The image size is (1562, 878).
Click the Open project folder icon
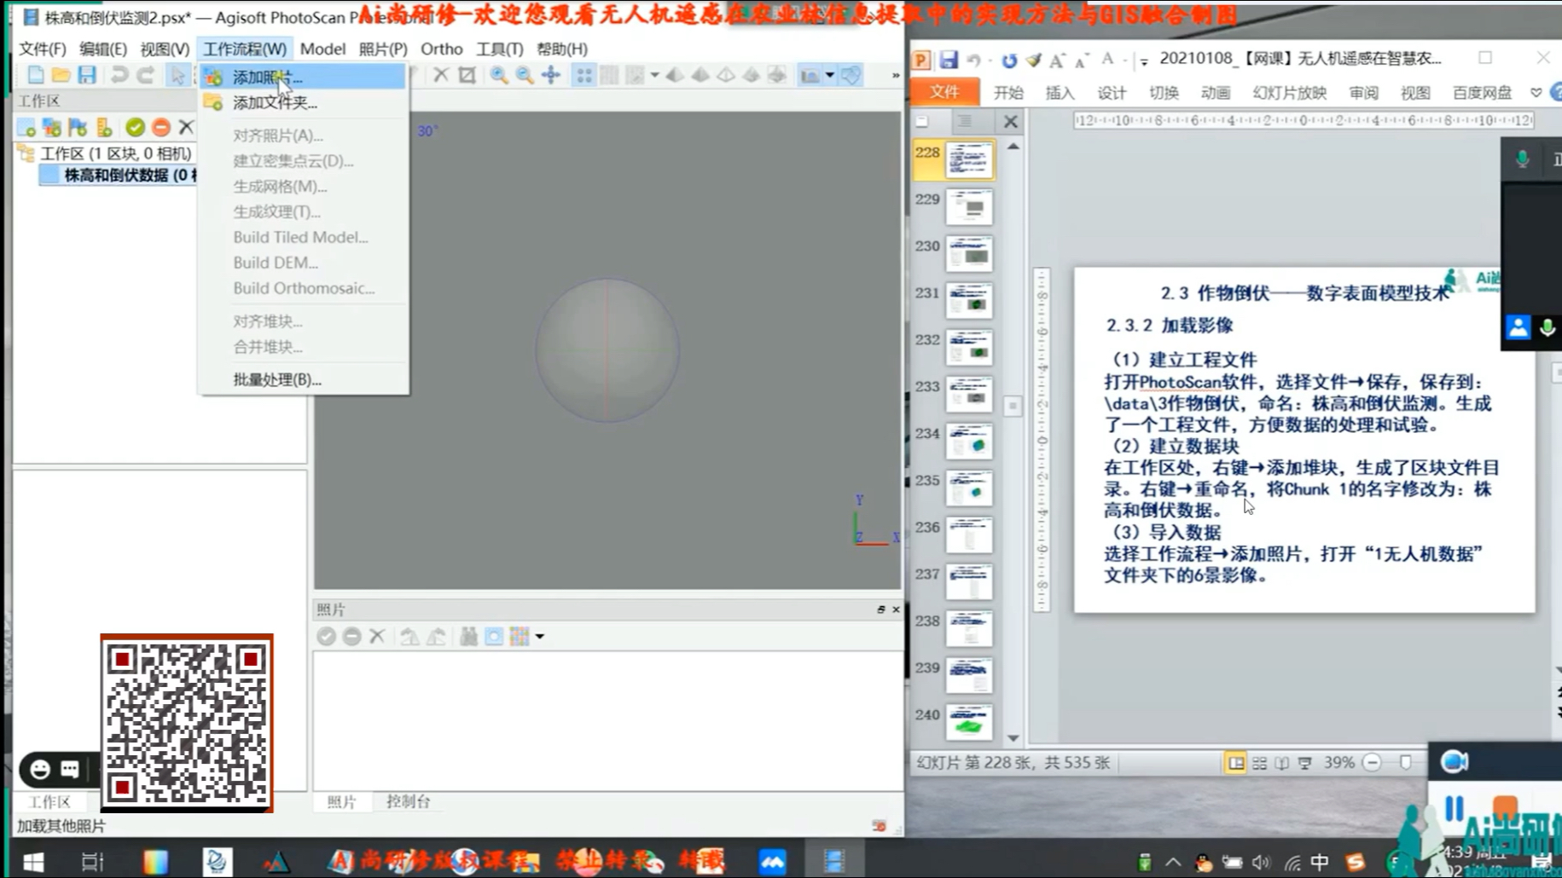pyautogui.click(x=61, y=76)
